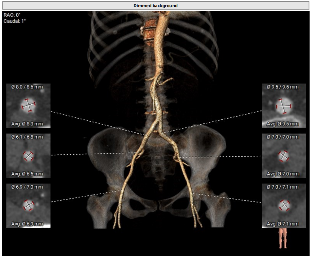This screenshot has height=259, width=314.
Task: Click the Ø 6.9 / 7.0 mm diameter label
Action: coord(27,187)
